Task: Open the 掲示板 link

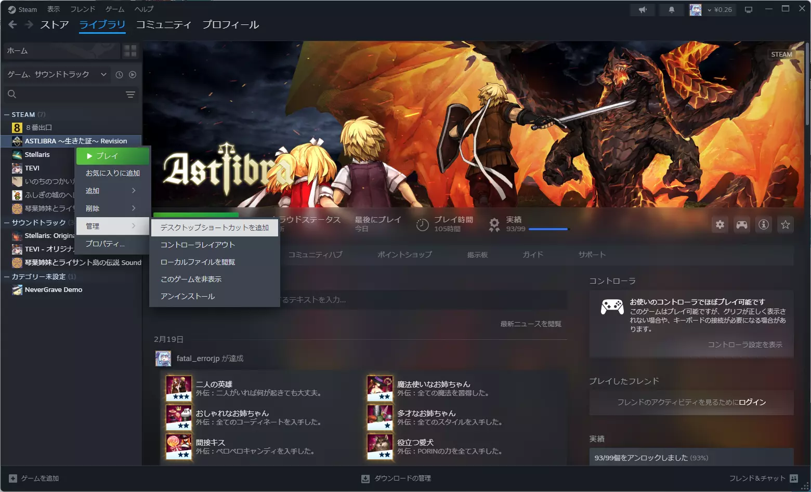Action: [477, 255]
